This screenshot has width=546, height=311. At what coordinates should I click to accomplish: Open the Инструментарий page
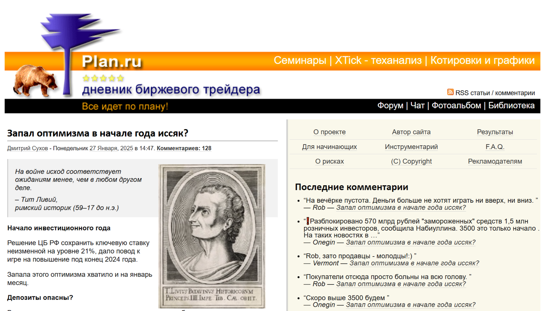[x=411, y=147]
